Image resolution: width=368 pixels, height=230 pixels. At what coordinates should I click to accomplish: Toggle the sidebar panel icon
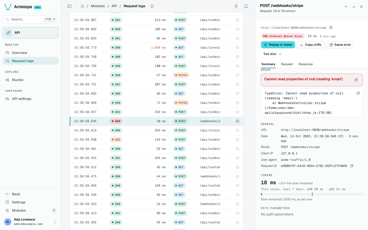point(70,6)
